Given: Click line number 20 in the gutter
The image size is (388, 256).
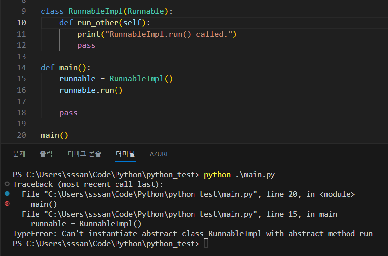Looking at the screenshot, I should [21, 135].
